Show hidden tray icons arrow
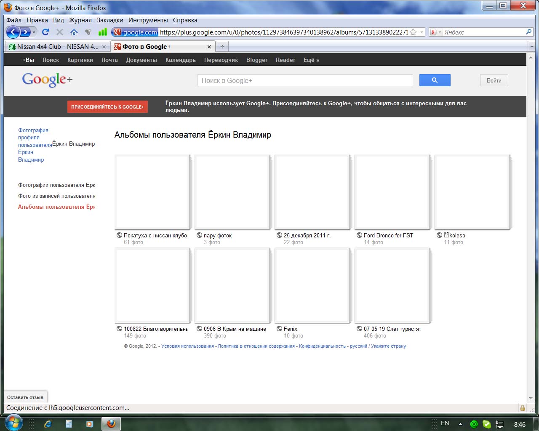This screenshot has width=539, height=431. coord(460,424)
